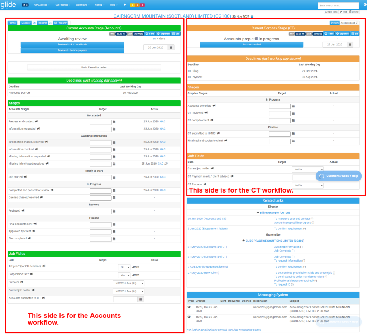The height and width of the screenshot is (335, 367).
Task: Click megaphone icon beside Corporation tax?
Action: (x=32, y=274)
